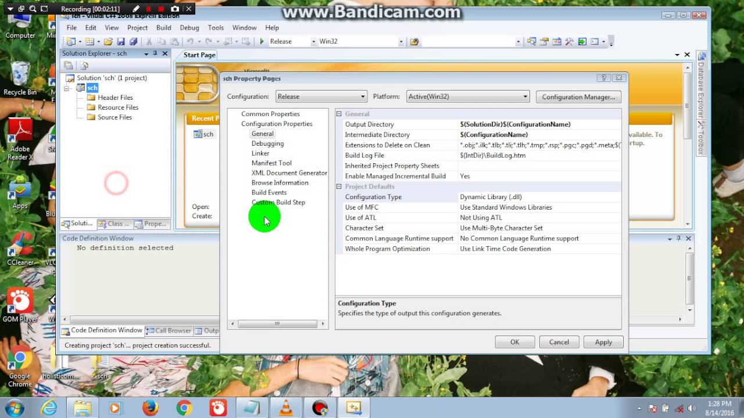Select Linker in the property tree
The width and height of the screenshot is (744, 418).
click(x=260, y=153)
